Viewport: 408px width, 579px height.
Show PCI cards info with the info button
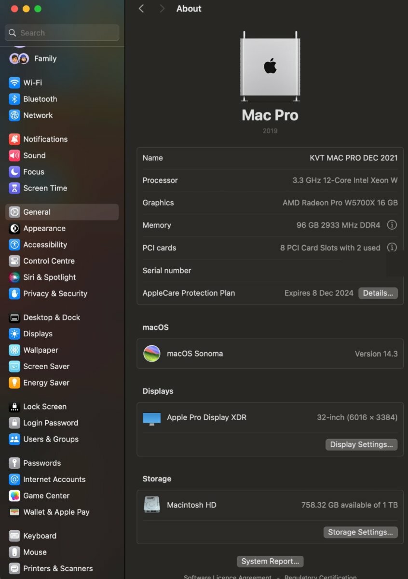[392, 248]
